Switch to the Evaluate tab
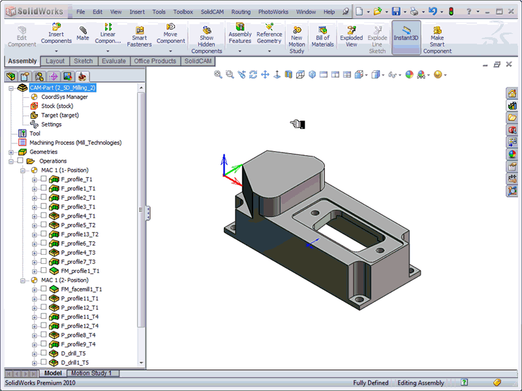Viewport: 522px width, 391px height. (114, 61)
